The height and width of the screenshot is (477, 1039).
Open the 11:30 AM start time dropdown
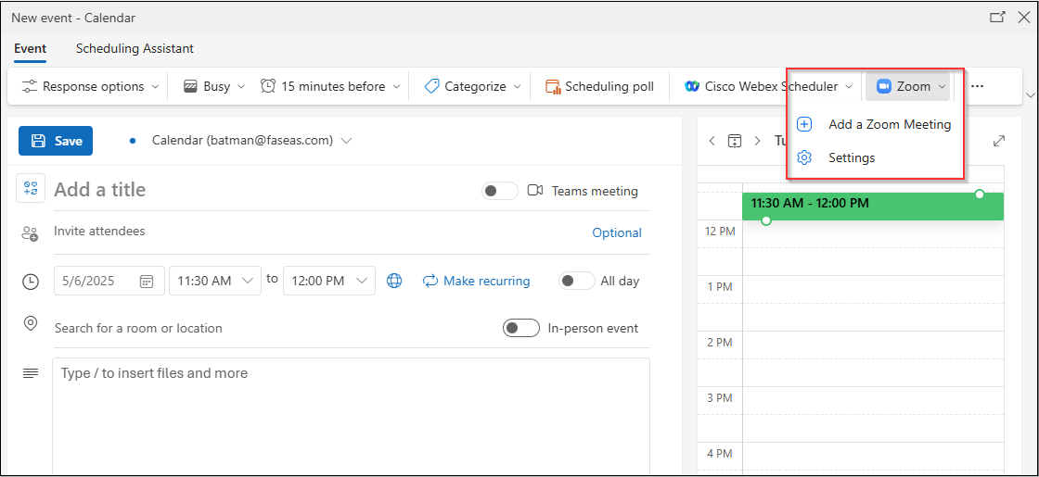(x=215, y=281)
